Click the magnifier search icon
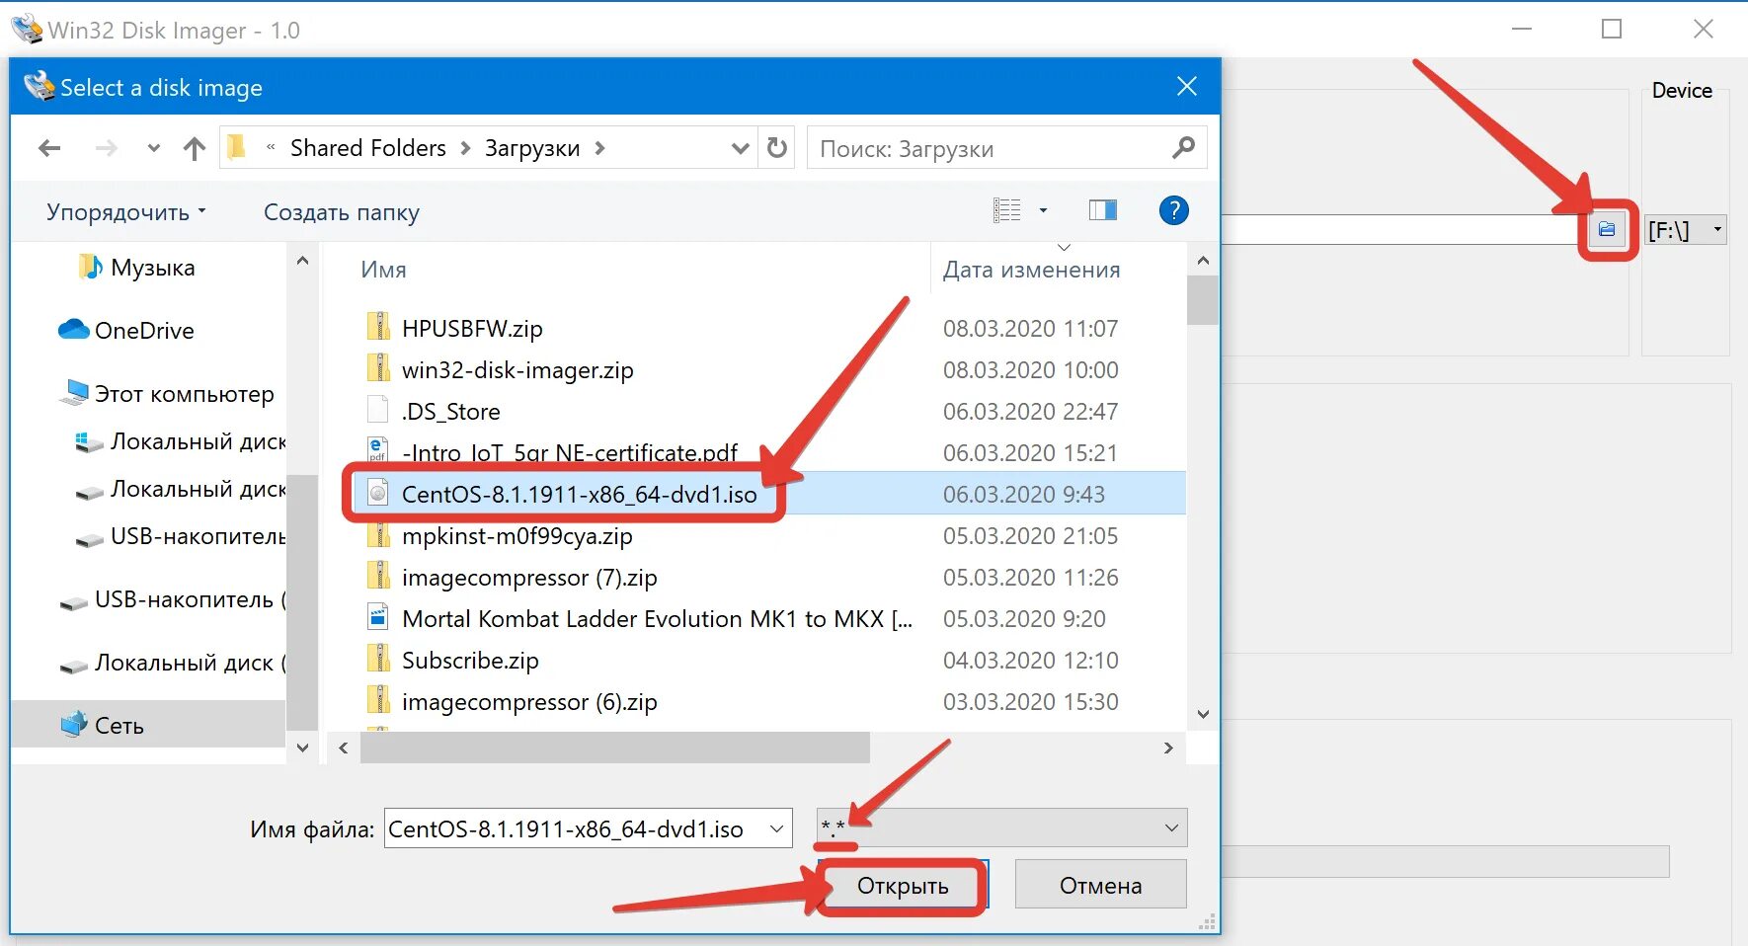Image resolution: width=1748 pixels, height=946 pixels. click(1183, 148)
